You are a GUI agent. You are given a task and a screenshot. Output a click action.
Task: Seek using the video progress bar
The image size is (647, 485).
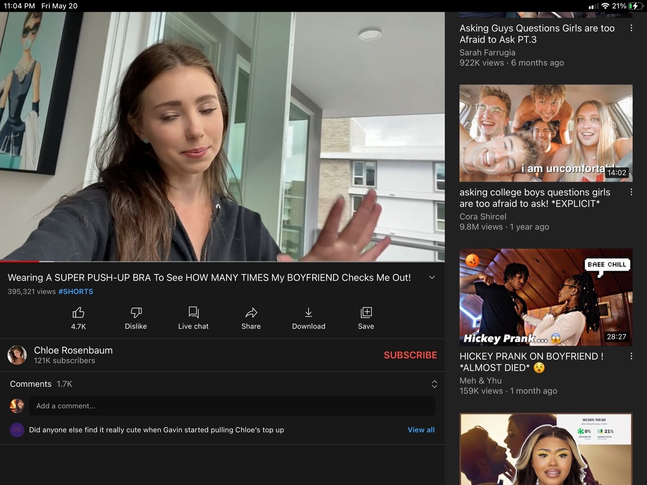point(222,261)
